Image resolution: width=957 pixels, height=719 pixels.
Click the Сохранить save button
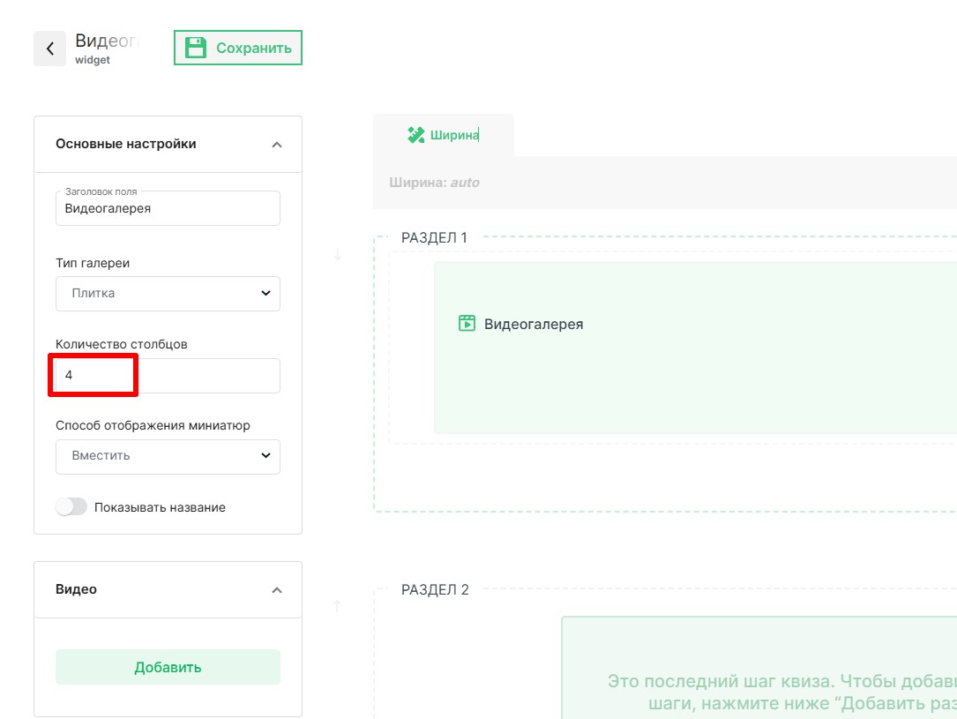point(238,48)
